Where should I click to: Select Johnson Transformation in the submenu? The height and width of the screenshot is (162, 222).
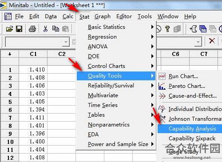click(x=195, y=119)
